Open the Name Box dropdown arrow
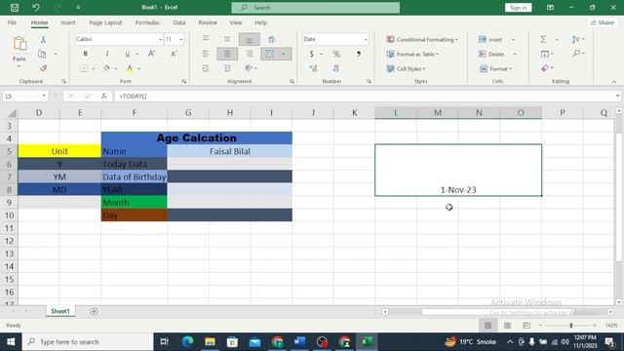The height and width of the screenshot is (351, 624). point(44,96)
